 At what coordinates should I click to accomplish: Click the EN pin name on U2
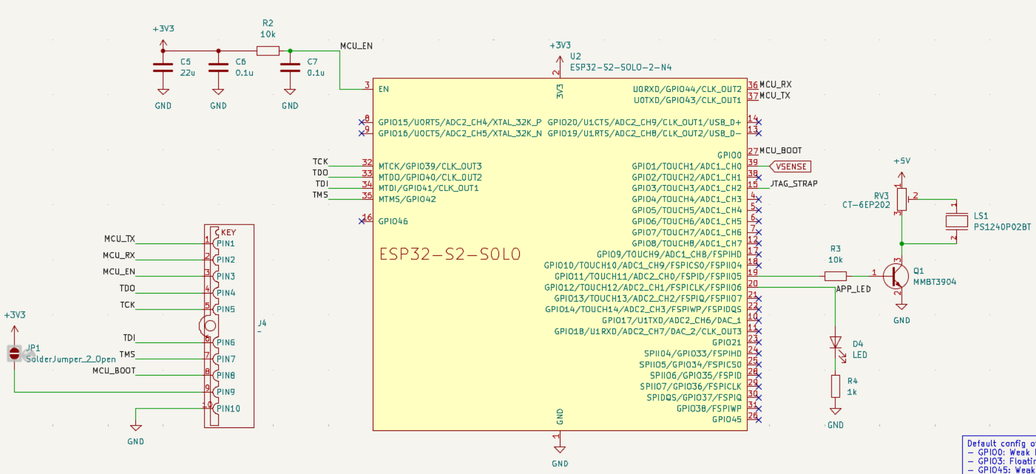[x=384, y=89]
